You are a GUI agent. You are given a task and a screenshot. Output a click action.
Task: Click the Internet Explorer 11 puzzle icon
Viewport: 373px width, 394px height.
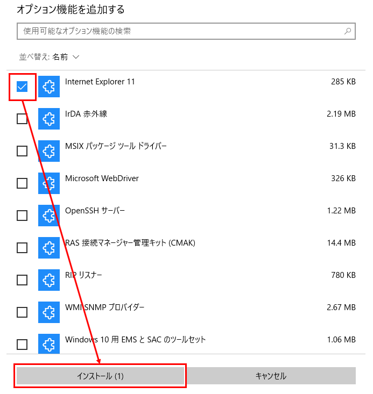pos(49,87)
